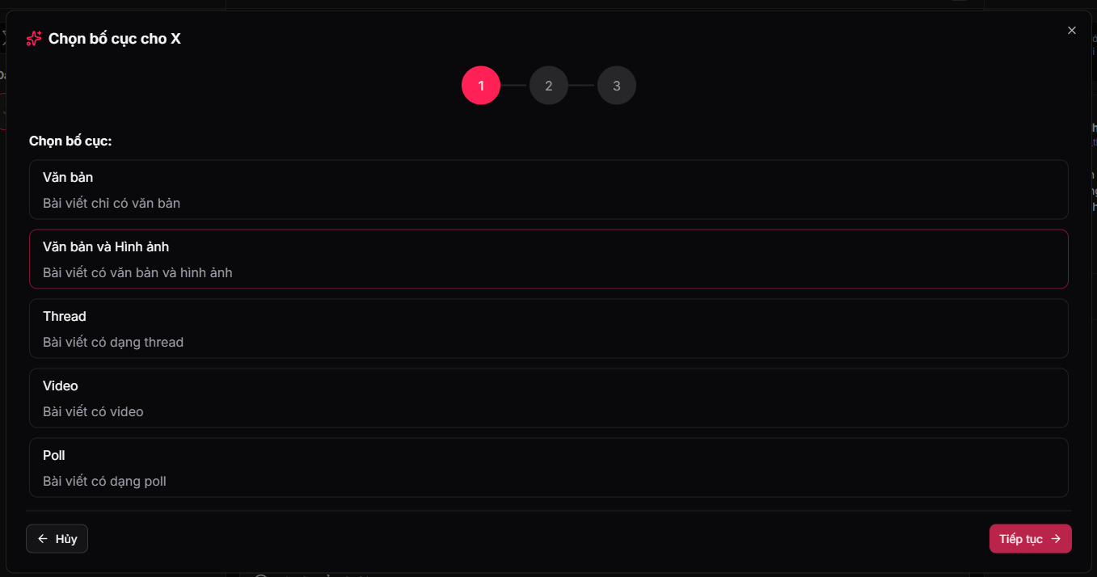Pick the Video layout option
1097x577 pixels.
pyautogui.click(x=548, y=398)
